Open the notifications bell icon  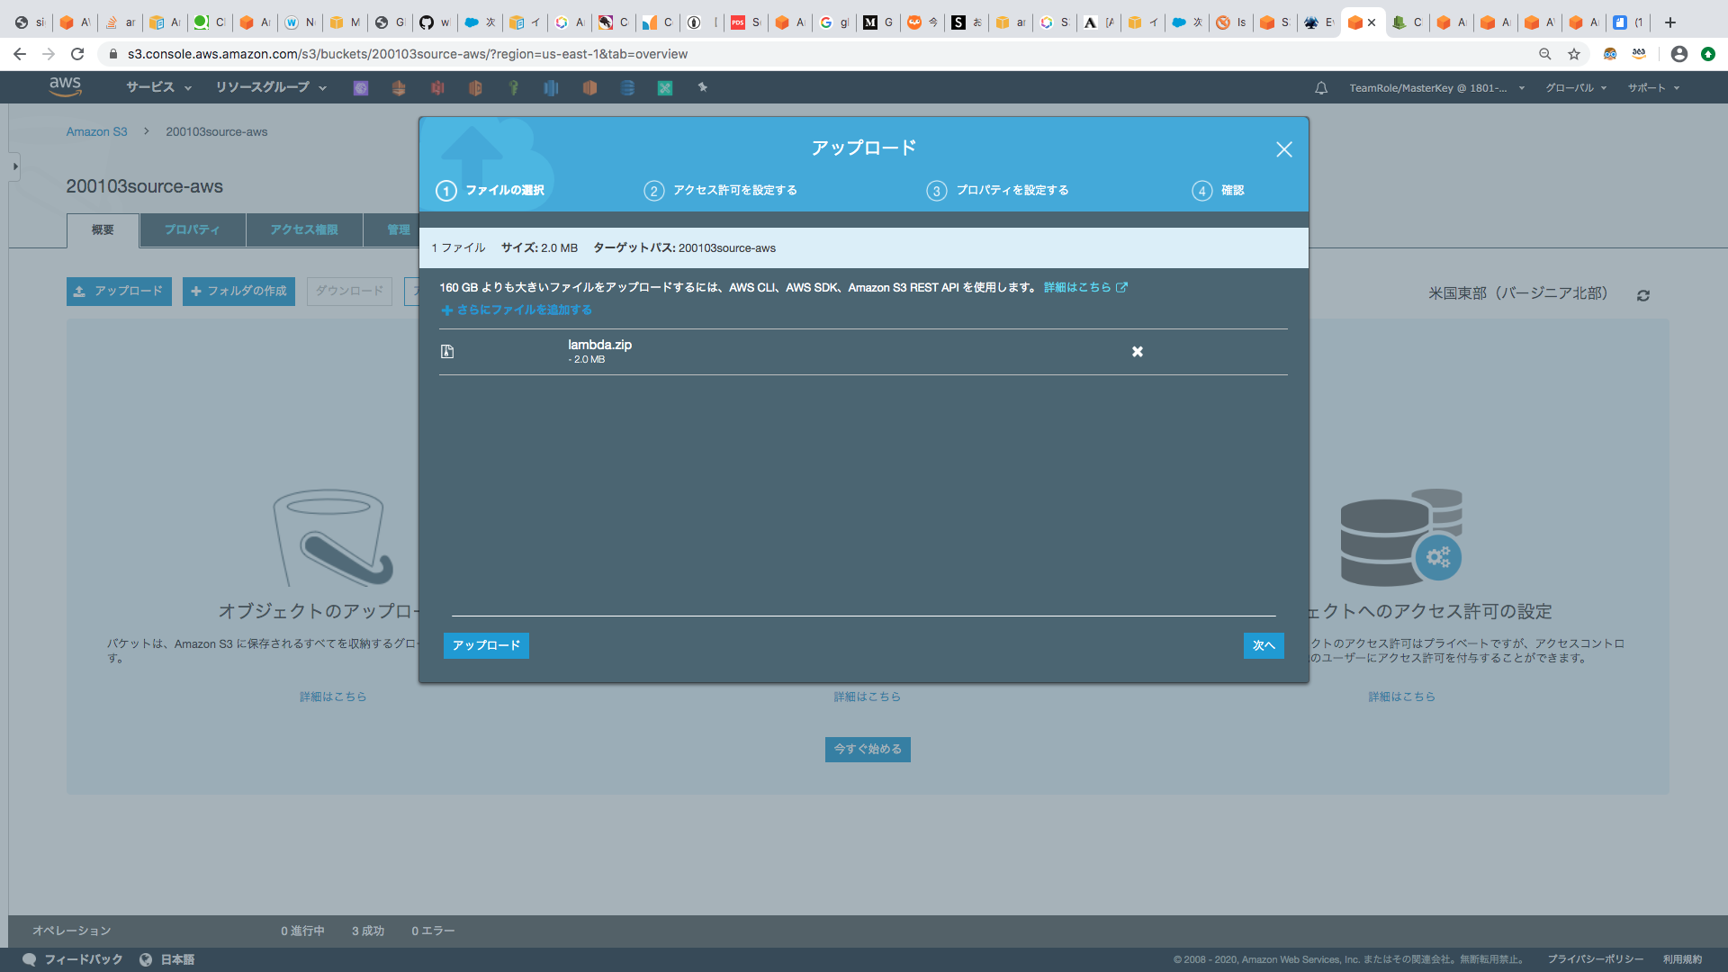pyautogui.click(x=1321, y=88)
